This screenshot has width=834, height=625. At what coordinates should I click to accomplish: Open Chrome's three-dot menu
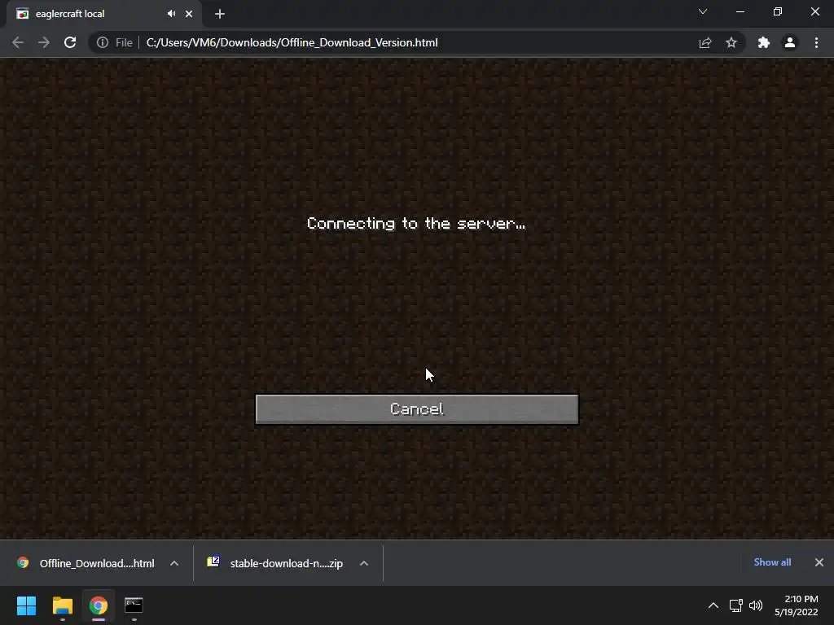[x=816, y=42]
